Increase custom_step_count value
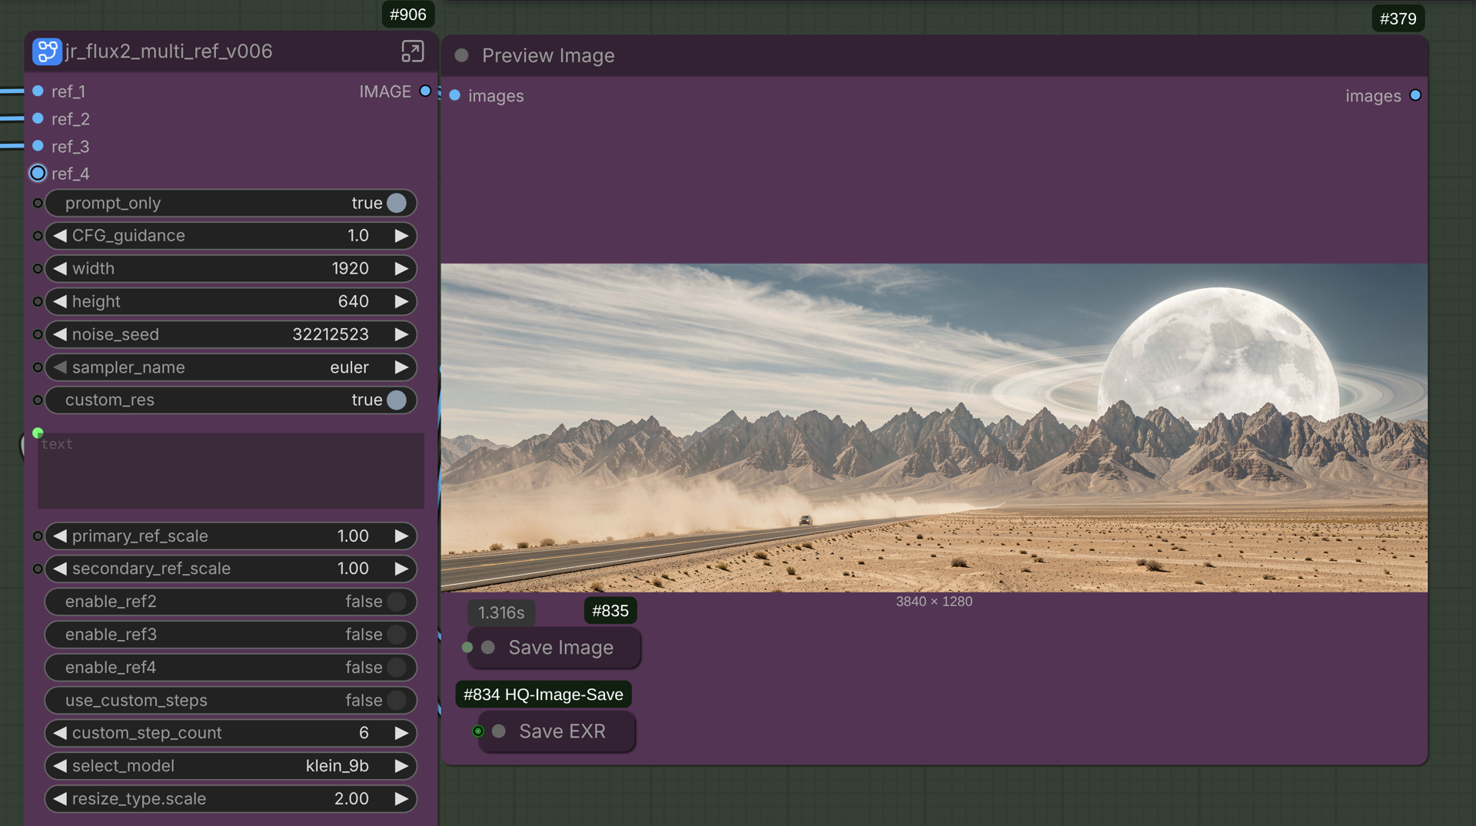Screen dimensions: 1476x826 coord(401,733)
